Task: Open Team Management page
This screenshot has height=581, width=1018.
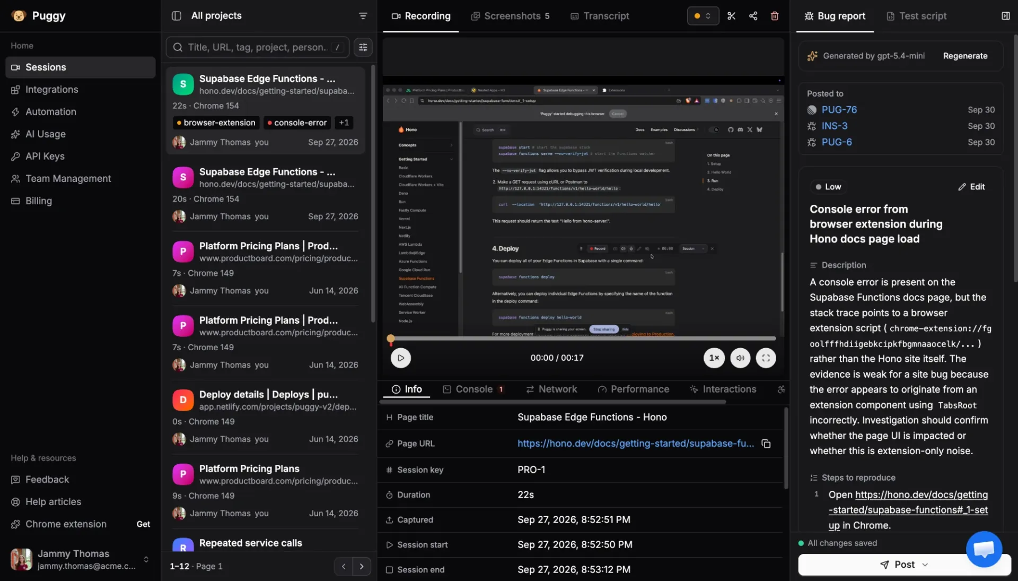Action: coord(81,179)
